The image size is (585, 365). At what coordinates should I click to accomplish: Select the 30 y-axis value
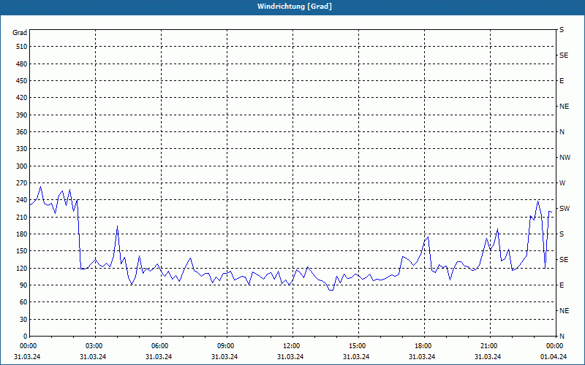coord(23,320)
